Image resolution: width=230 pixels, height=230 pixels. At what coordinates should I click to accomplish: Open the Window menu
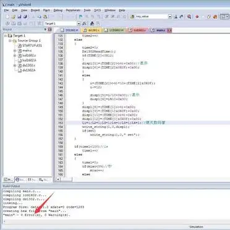110,10
